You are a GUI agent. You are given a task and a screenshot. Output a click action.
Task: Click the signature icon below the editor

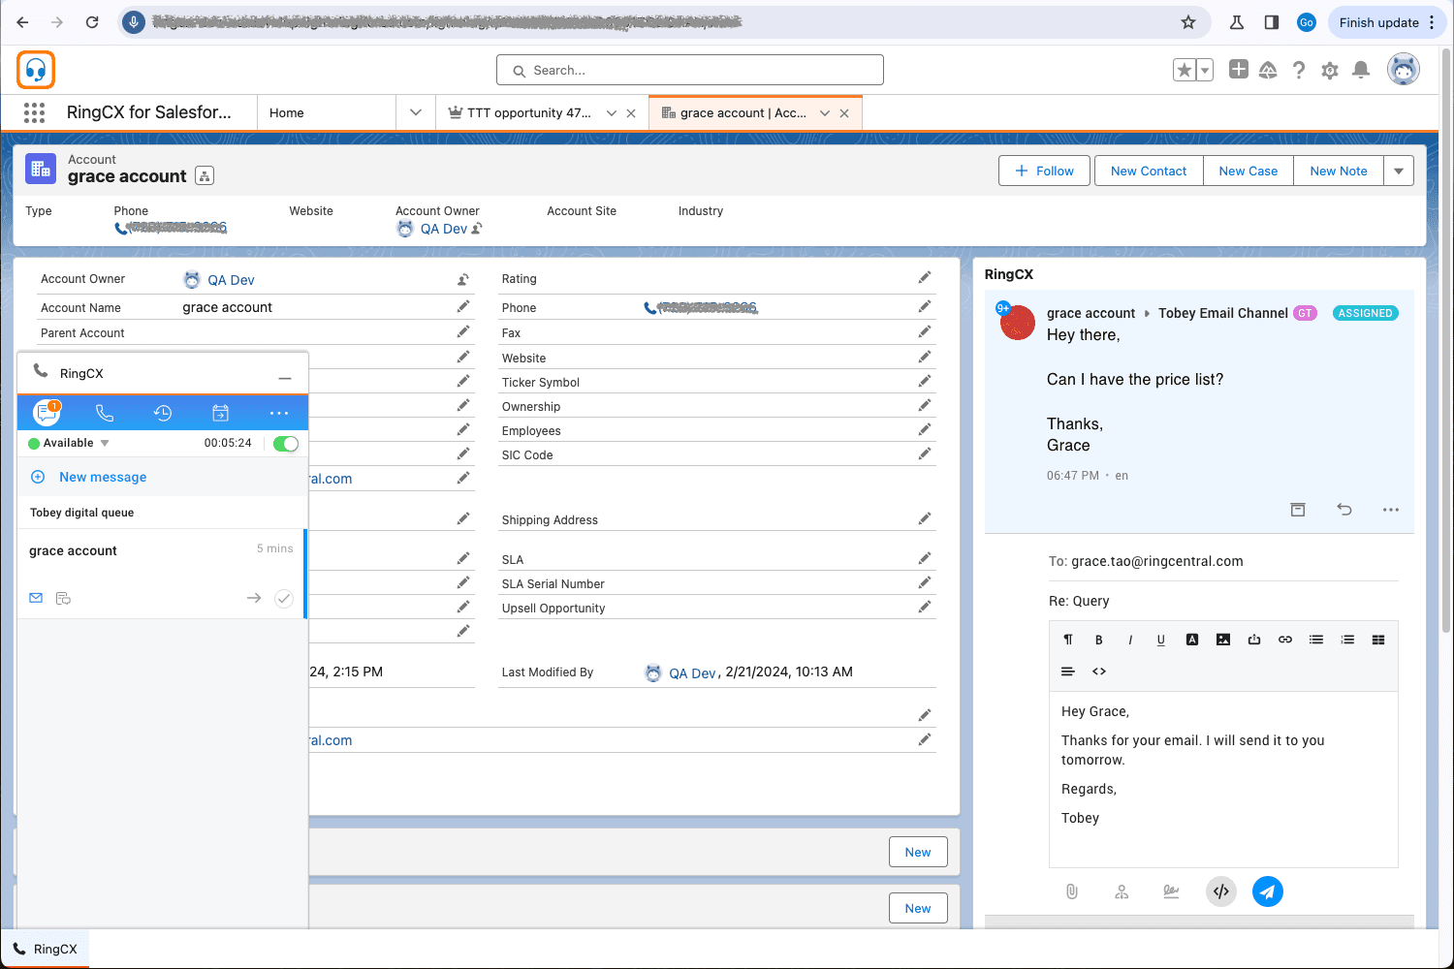click(1171, 891)
